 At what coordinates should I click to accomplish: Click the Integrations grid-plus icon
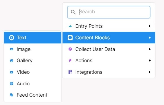coord(70,72)
